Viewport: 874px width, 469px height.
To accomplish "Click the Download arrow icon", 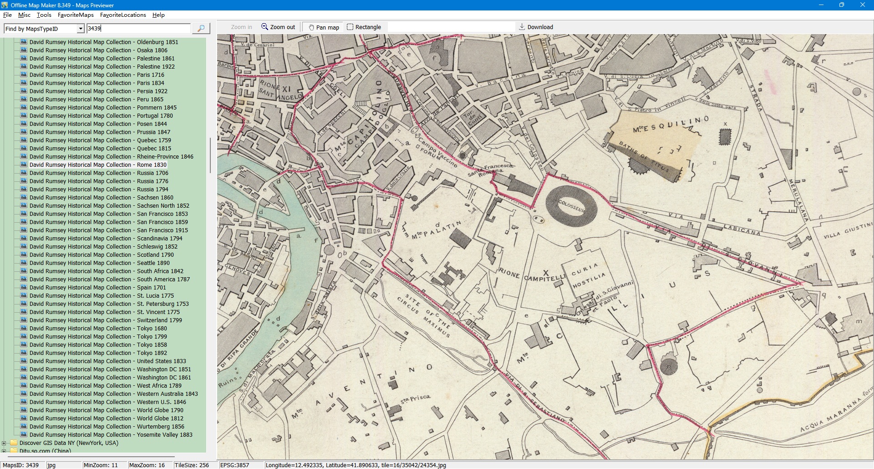I will (x=522, y=27).
